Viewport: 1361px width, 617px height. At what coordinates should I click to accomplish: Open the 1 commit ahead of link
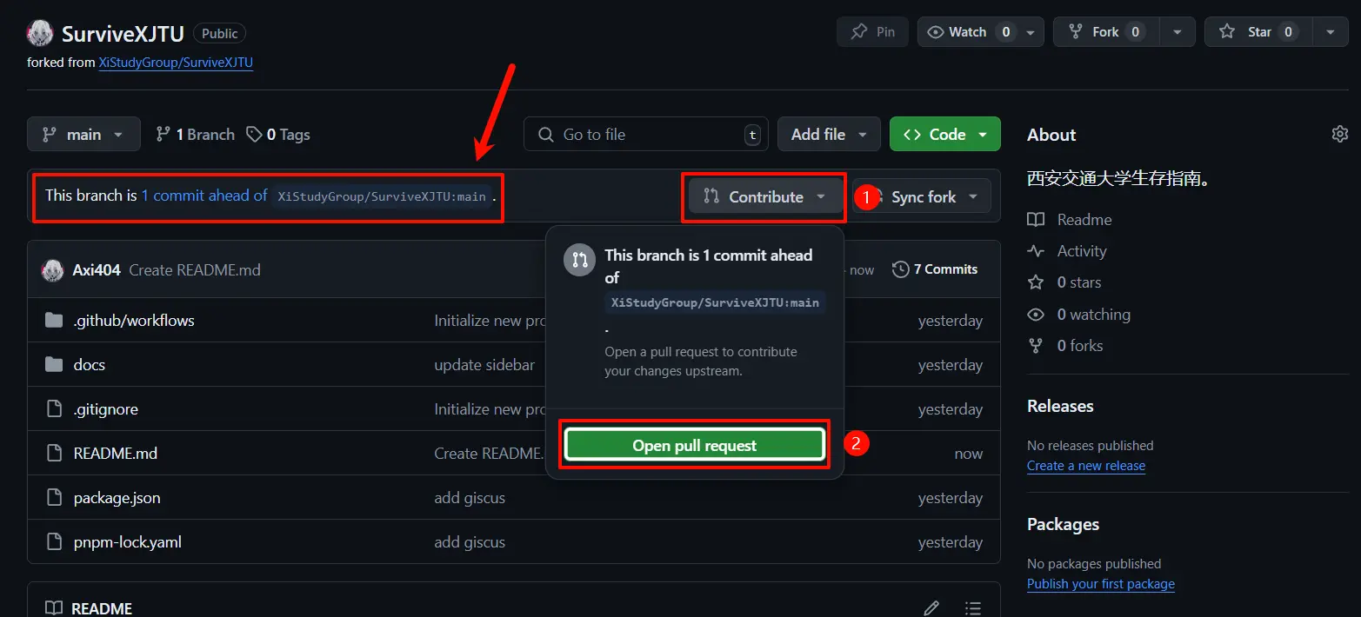point(204,196)
